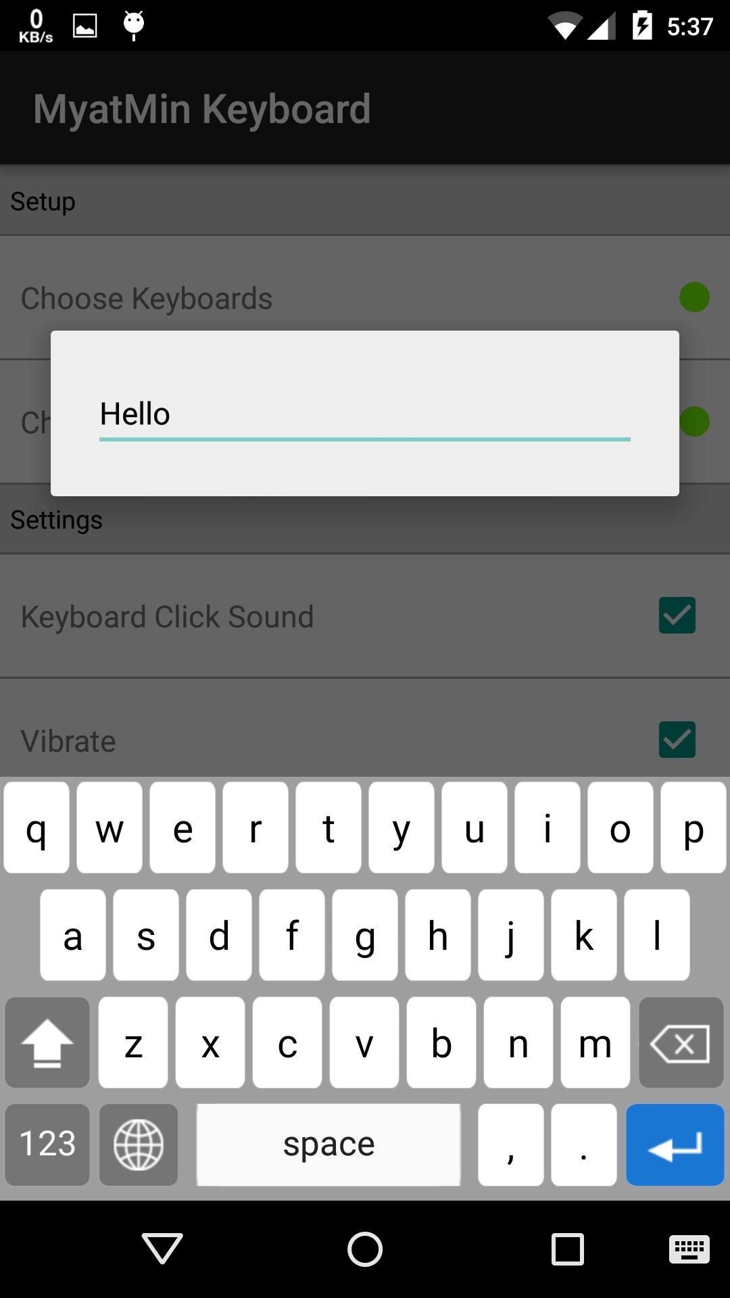
Task: Toggle the Vibrate checkbox
Action: pos(677,740)
